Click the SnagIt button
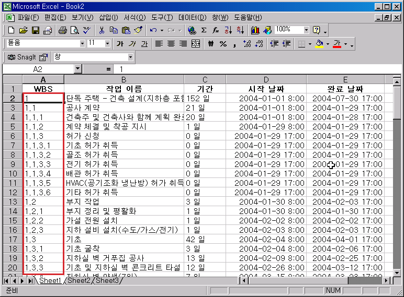404x297 pixels. 23,57
